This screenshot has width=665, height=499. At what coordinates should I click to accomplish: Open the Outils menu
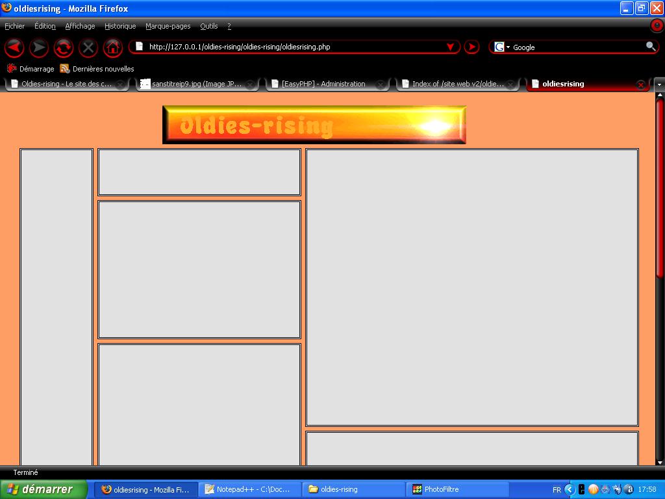click(x=209, y=26)
